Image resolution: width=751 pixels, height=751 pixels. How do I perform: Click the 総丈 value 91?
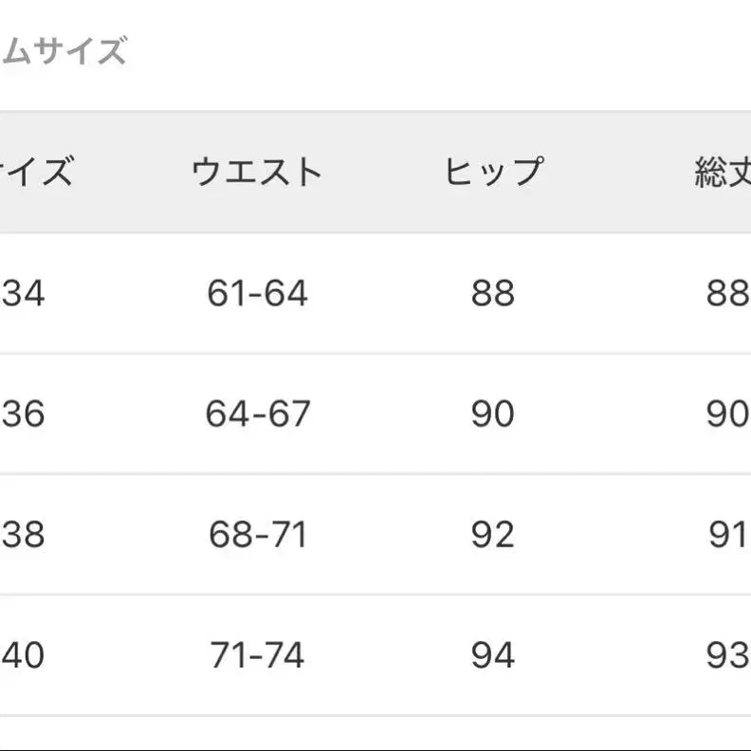(727, 536)
